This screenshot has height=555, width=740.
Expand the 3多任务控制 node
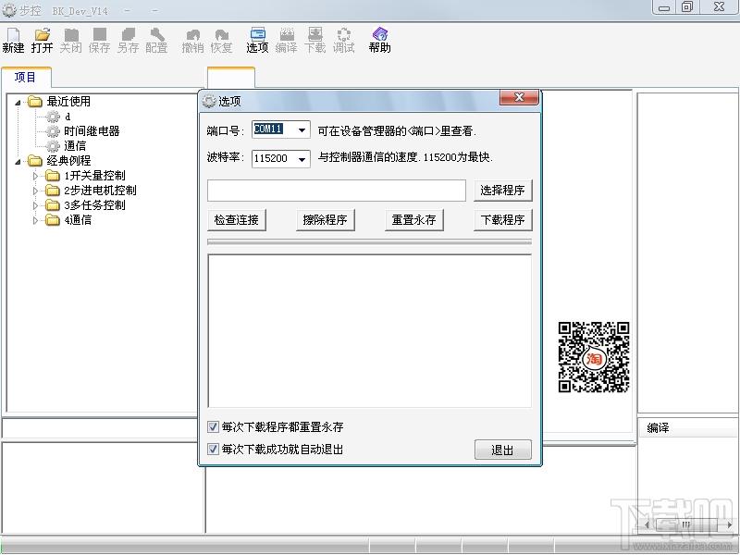pyautogui.click(x=35, y=205)
